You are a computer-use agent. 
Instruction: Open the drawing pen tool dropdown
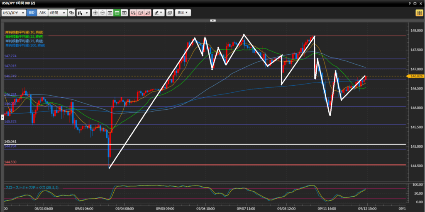point(159,13)
